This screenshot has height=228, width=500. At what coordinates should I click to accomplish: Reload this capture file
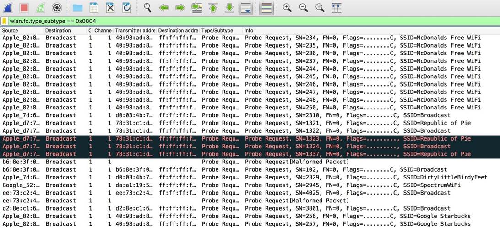coord(126,7)
